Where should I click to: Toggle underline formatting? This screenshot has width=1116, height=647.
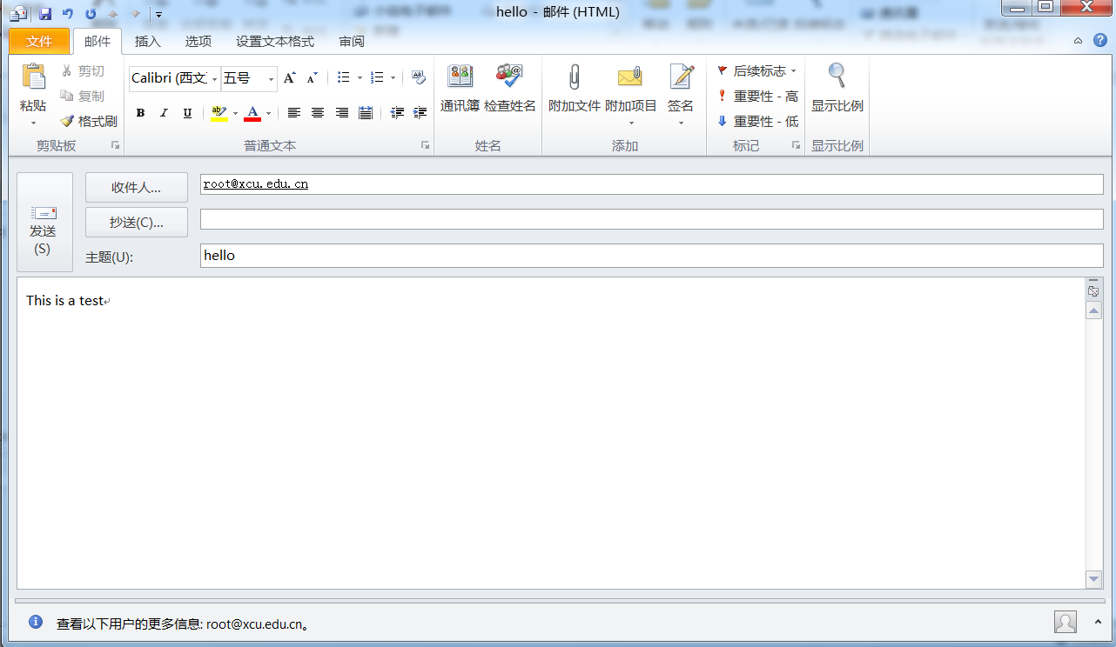tap(187, 113)
